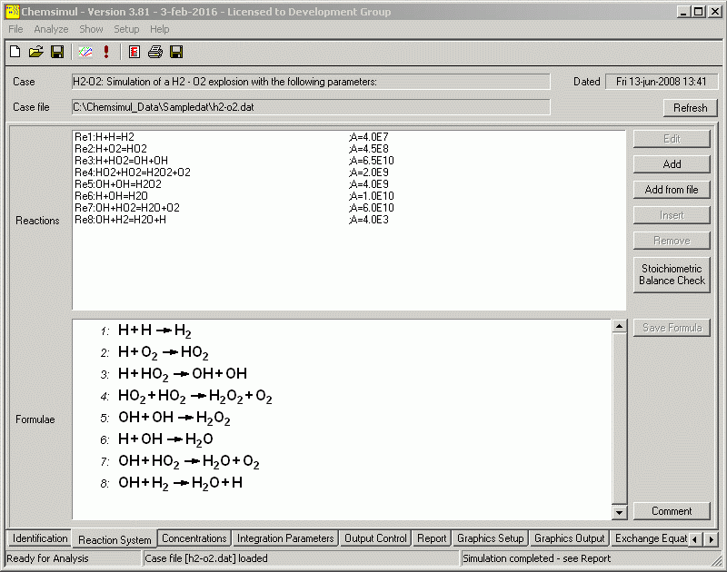Image resolution: width=727 pixels, height=572 pixels.
Task: Maximize the Chemsimul window
Action: click(698, 12)
